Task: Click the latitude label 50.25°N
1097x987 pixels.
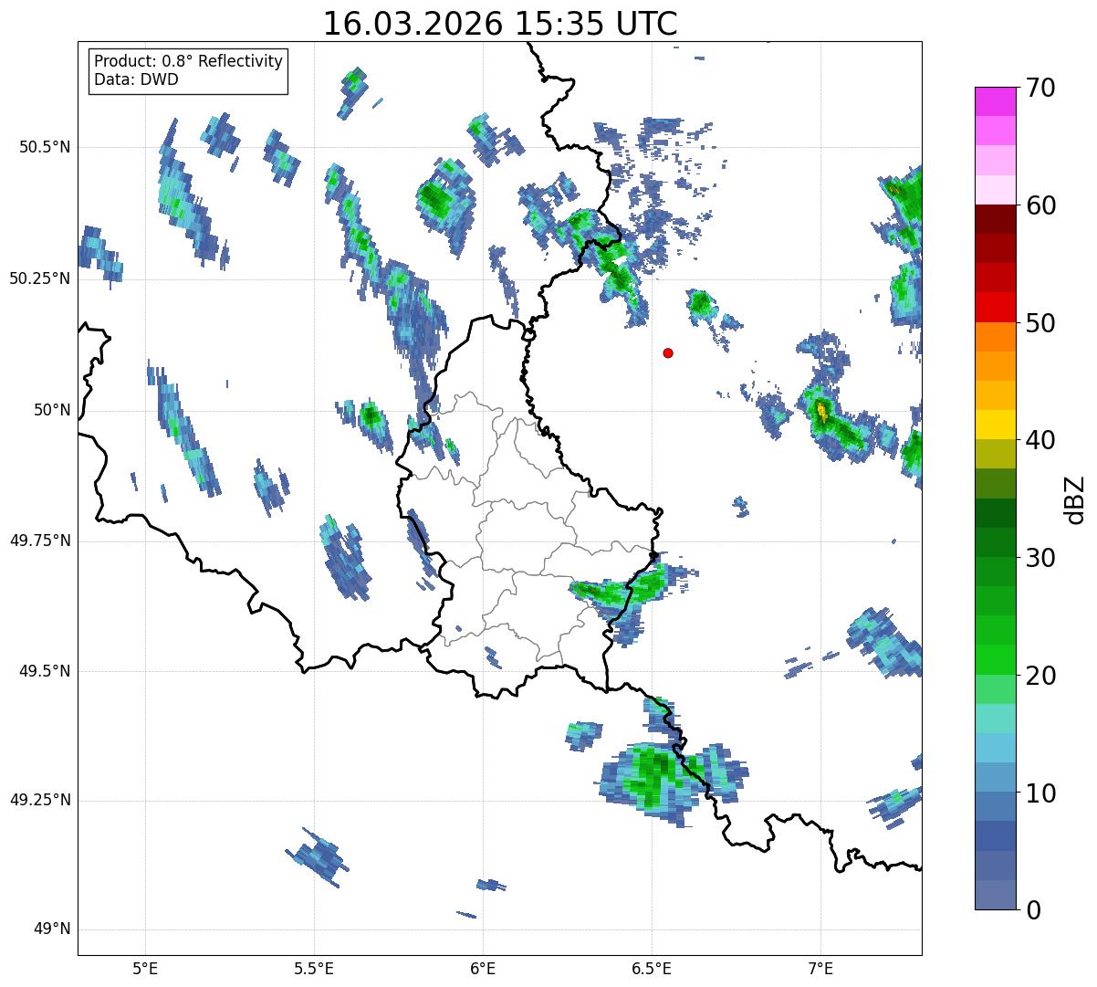Action: [40, 278]
